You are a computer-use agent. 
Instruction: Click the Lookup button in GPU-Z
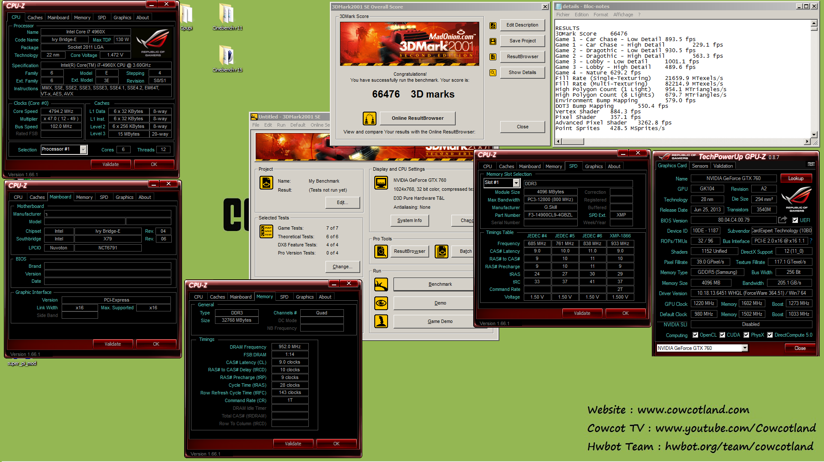point(796,178)
